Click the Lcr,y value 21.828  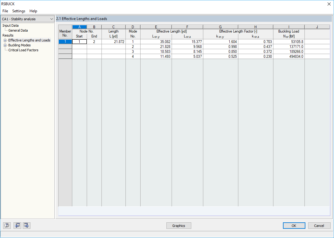156,47
